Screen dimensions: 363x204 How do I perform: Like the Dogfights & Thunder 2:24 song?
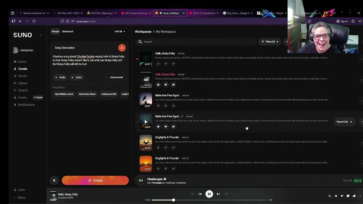[x=158, y=148]
